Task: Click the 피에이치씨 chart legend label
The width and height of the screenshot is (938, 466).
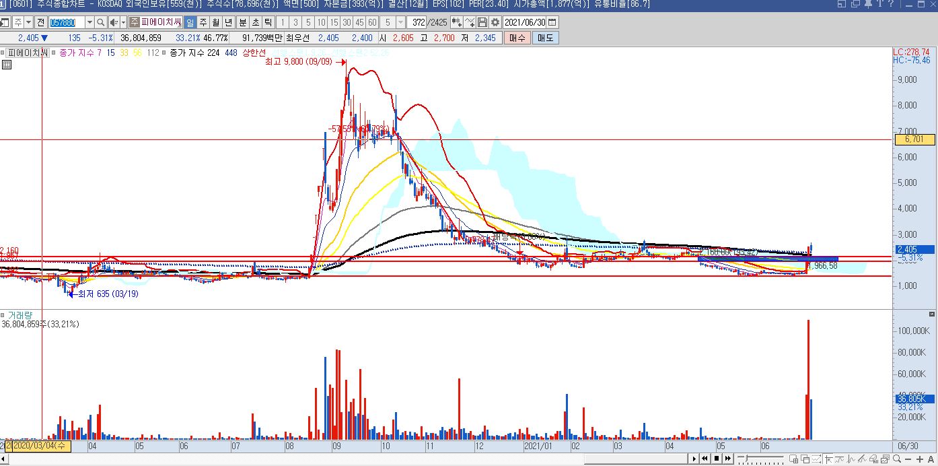Action: (27, 53)
